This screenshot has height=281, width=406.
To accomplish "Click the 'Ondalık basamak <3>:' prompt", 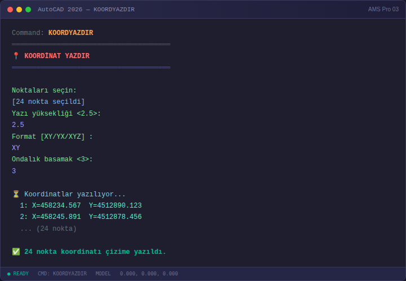I will click(x=52, y=159).
